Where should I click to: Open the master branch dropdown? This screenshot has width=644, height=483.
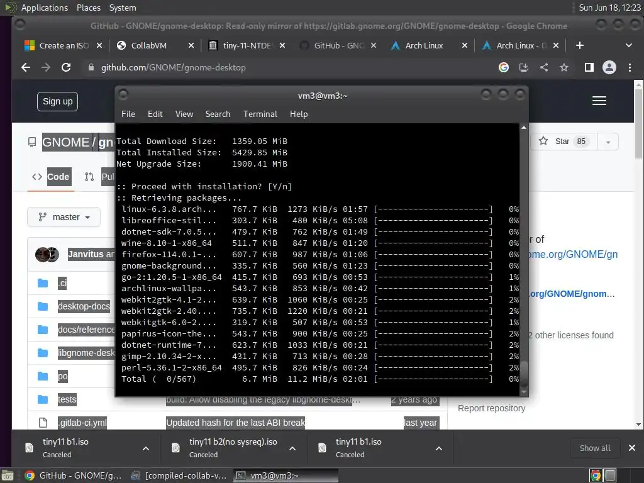point(64,217)
